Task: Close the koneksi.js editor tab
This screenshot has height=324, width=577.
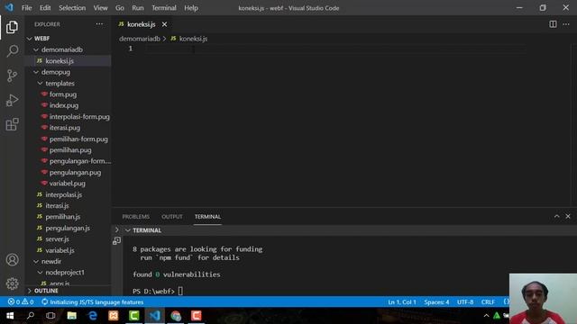Action: pyautogui.click(x=164, y=24)
